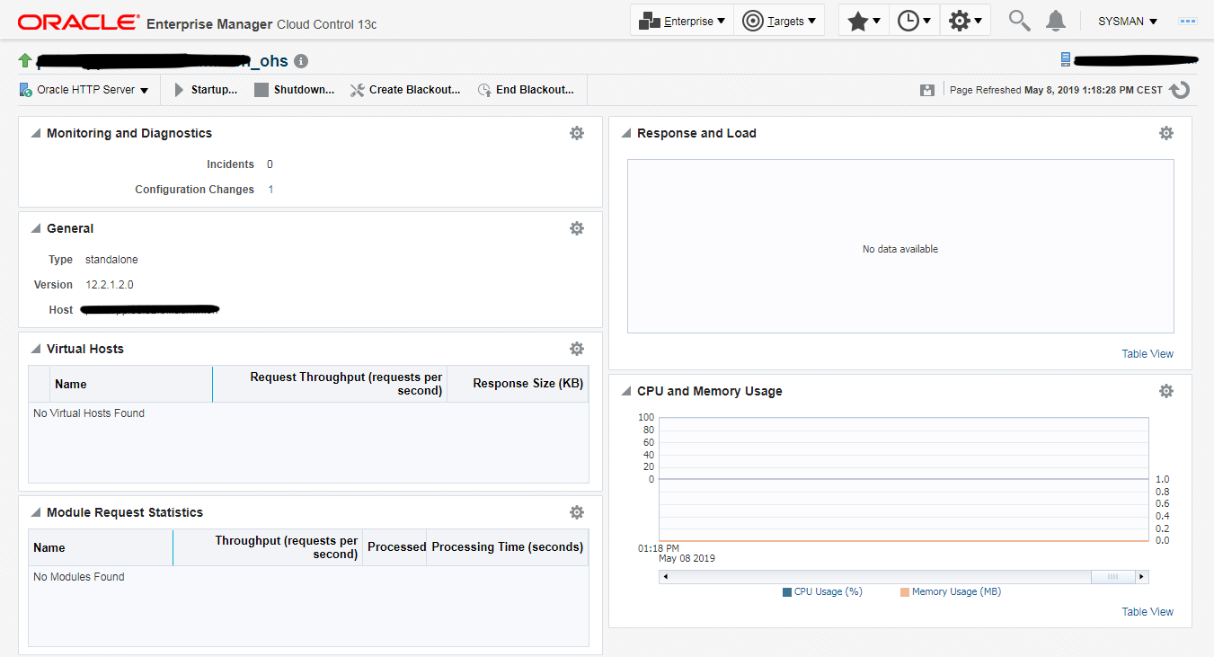The height and width of the screenshot is (657, 1214).
Task: Open the Enterprise menu
Action: click(682, 21)
